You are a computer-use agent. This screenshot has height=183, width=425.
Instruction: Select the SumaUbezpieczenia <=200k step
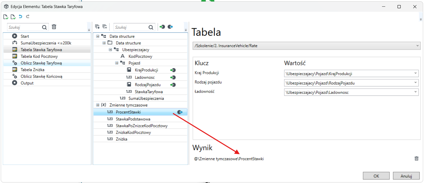[x=47, y=43]
